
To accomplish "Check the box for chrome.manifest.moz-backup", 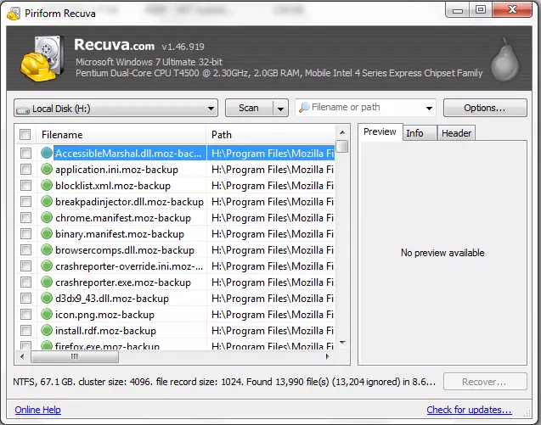I will pyautogui.click(x=25, y=217).
